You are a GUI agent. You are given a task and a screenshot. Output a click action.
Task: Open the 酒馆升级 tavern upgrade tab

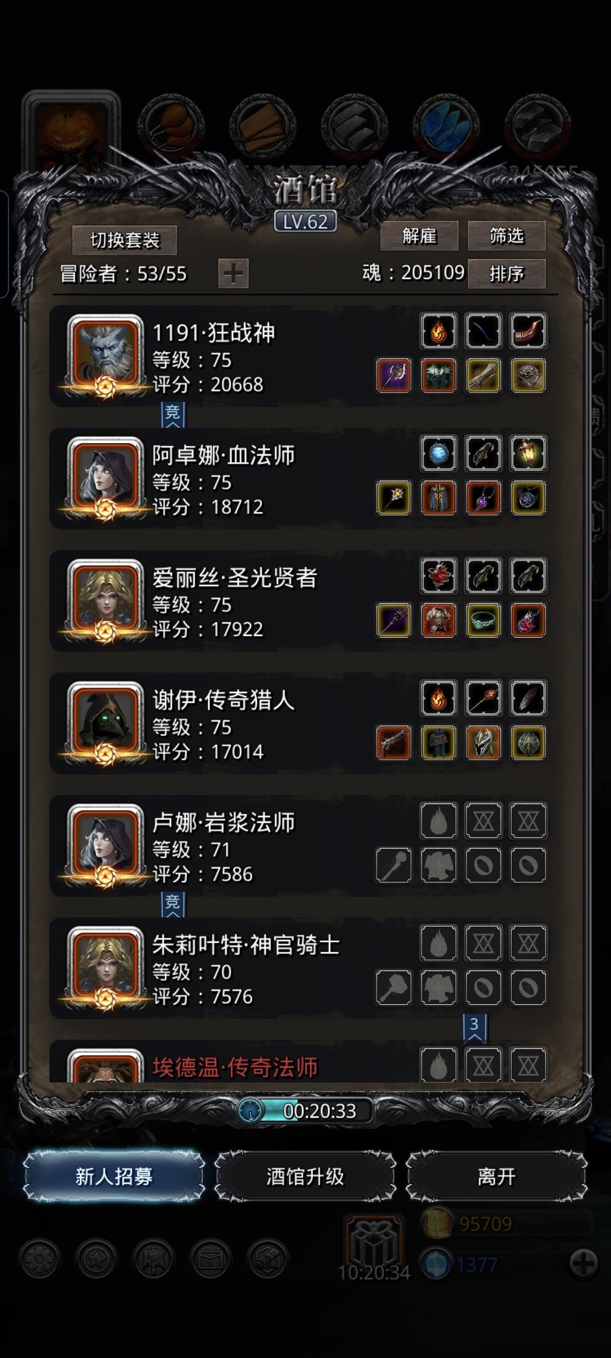pos(305,1176)
